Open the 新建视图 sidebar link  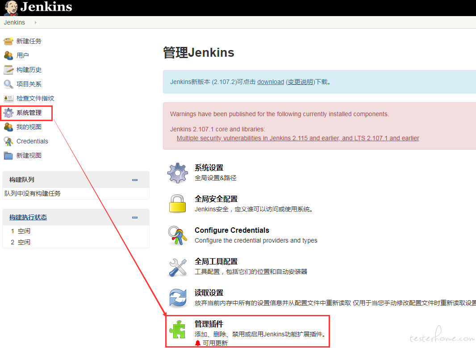29,155
